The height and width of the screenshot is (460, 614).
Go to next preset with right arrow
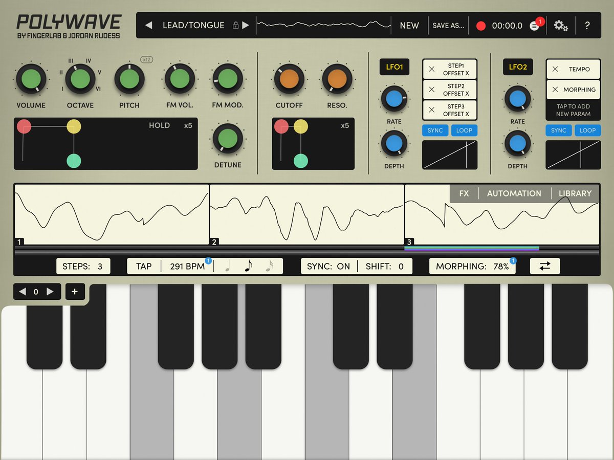(x=246, y=25)
